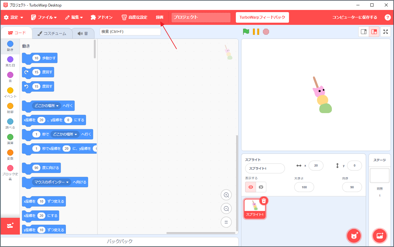Show the sprite with eye toggle

[x=250, y=187]
